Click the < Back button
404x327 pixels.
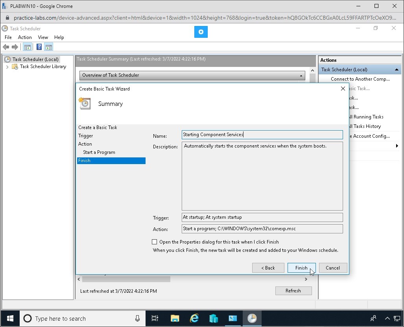268,268
